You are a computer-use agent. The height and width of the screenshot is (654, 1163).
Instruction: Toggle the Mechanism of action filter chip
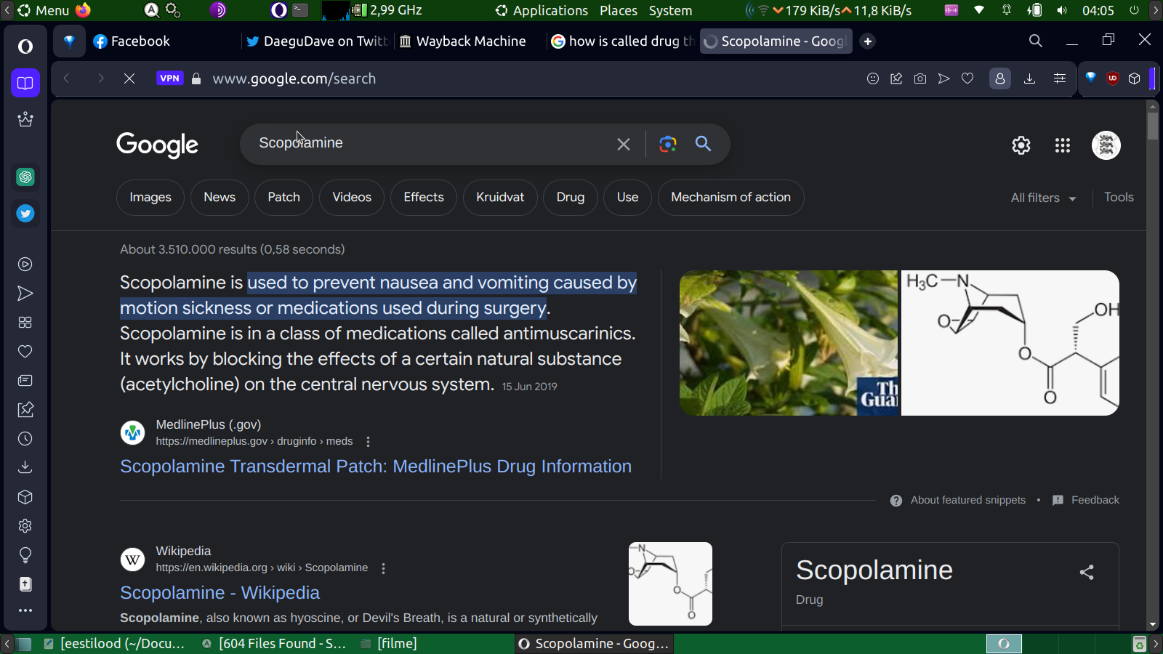(x=731, y=198)
